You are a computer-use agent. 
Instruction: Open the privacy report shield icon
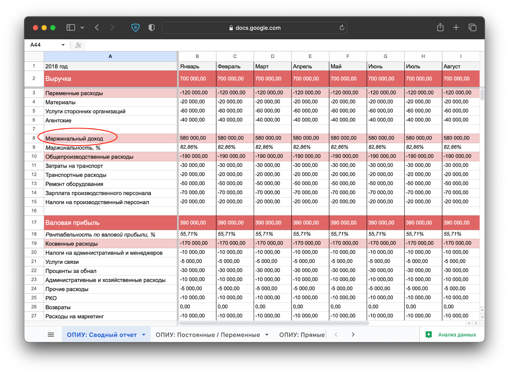point(151,28)
